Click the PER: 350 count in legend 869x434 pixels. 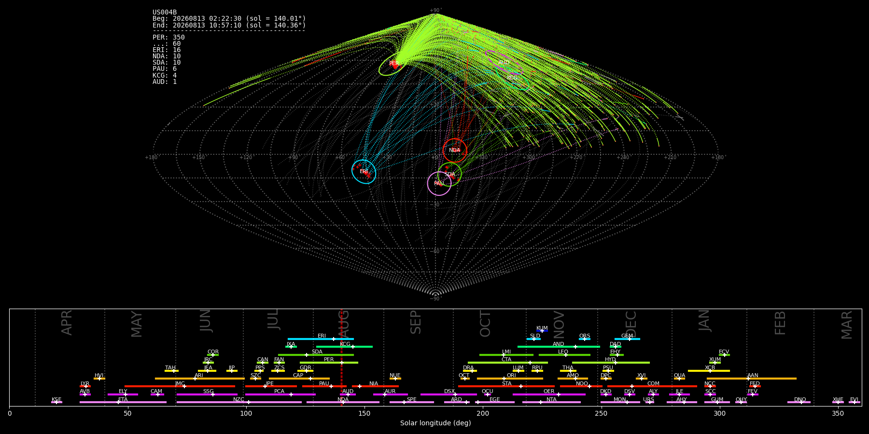168,37
